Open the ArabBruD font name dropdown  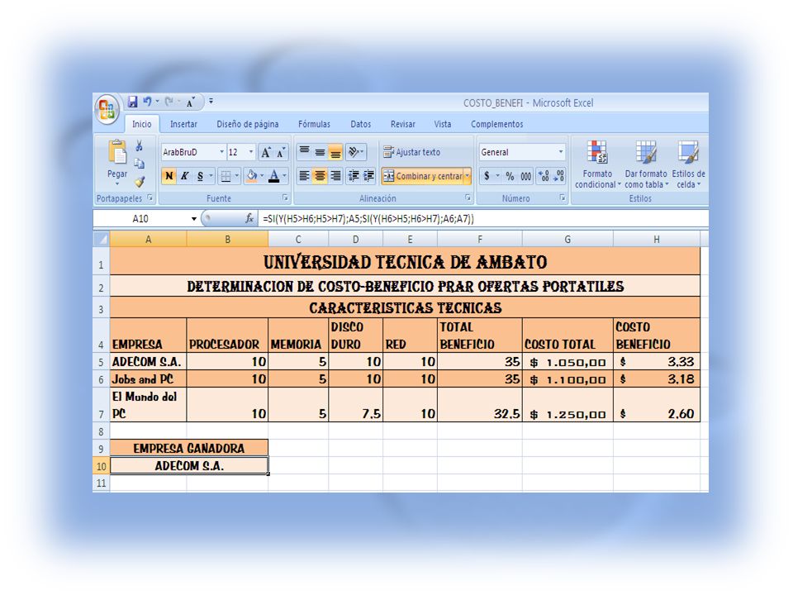coord(221,152)
